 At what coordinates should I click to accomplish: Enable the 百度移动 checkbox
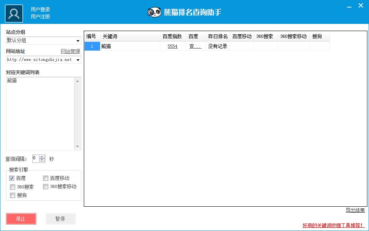45,178
